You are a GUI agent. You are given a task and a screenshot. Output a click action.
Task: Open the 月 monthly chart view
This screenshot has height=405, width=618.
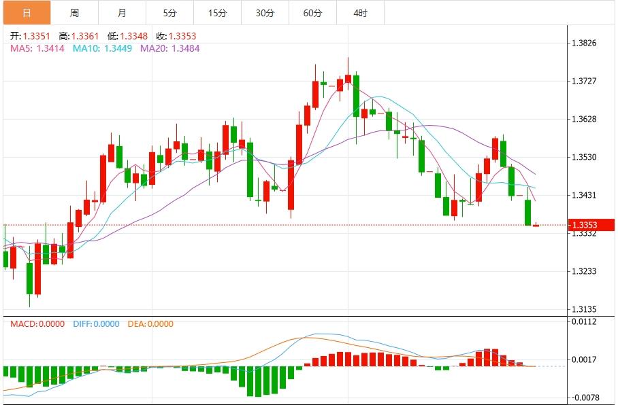[122, 12]
